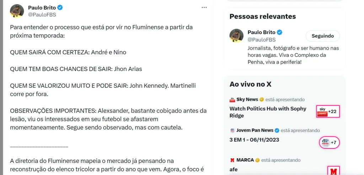Open Watch Politics Hub with Sophy Ridge
This screenshot has width=364, height=175.
(268, 112)
